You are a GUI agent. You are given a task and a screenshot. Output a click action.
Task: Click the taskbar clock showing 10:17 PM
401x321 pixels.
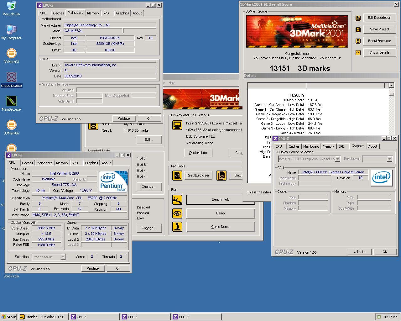390,317
